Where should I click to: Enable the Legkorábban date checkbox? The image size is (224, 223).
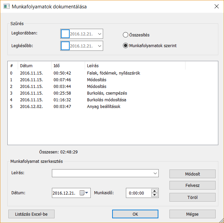[x=65, y=34]
